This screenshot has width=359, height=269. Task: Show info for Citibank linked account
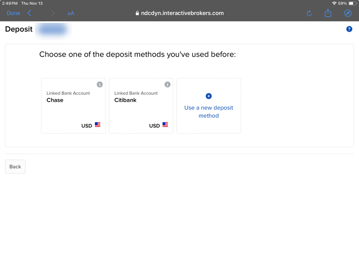point(168,84)
